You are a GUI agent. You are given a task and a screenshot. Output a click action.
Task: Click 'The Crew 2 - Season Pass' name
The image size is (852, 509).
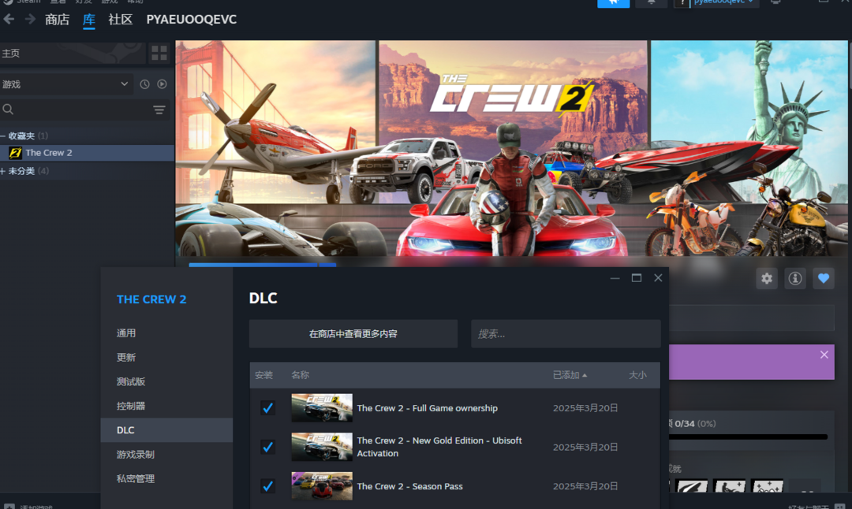[409, 486]
